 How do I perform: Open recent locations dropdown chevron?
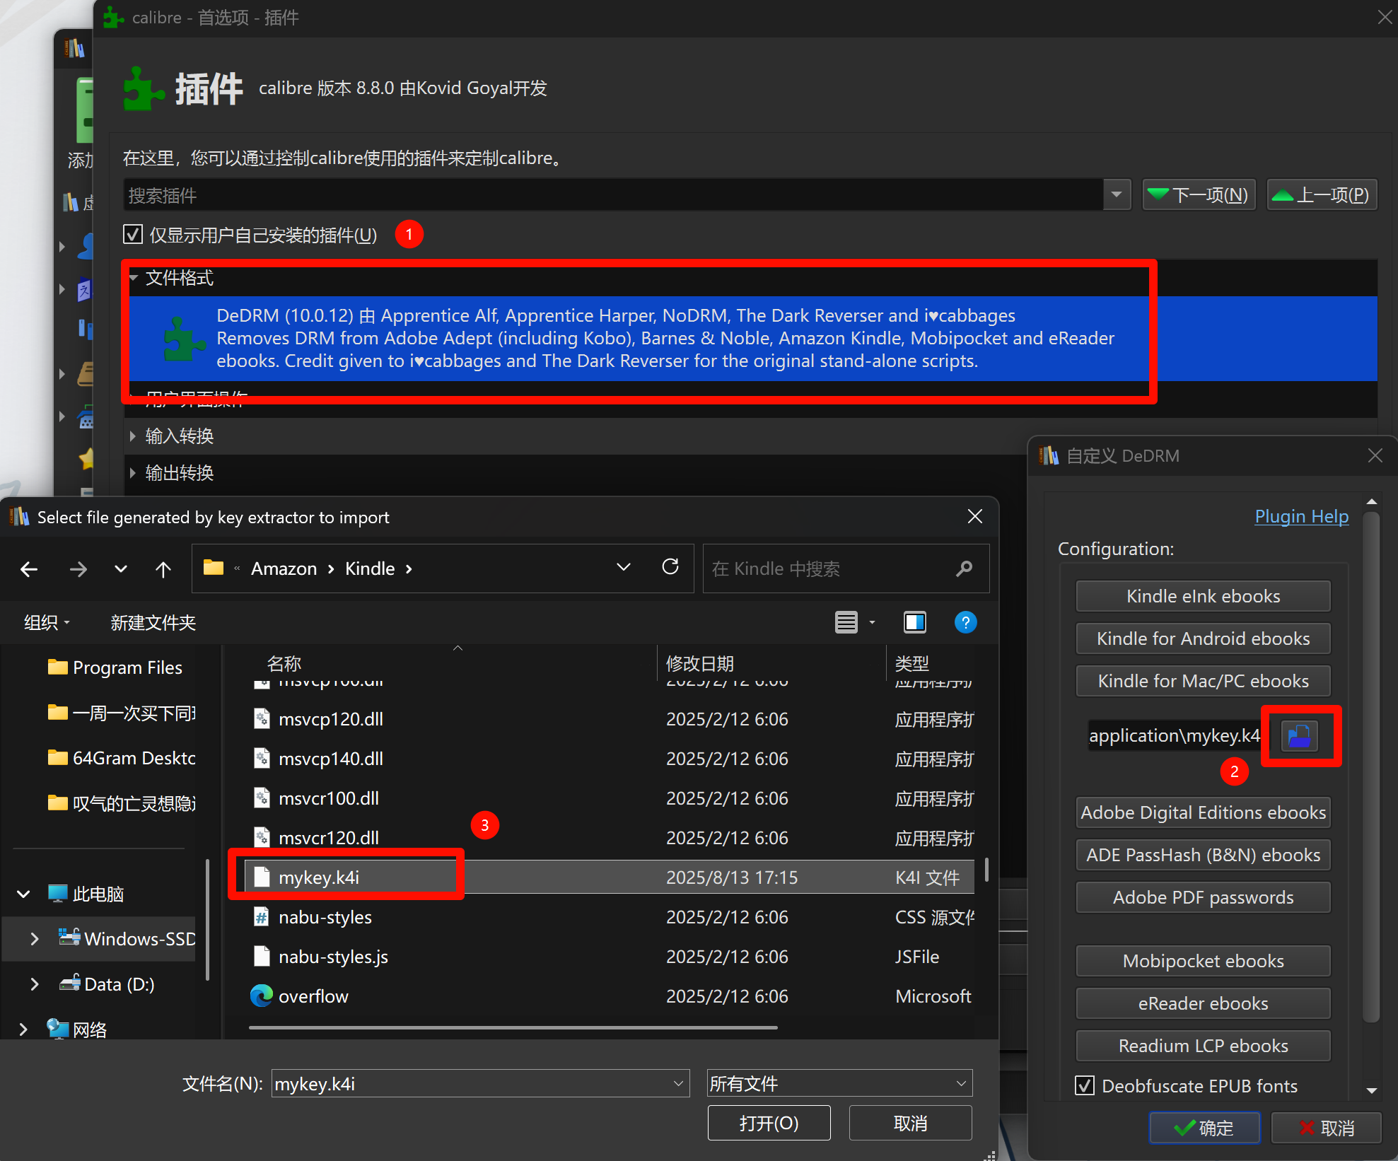click(121, 568)
